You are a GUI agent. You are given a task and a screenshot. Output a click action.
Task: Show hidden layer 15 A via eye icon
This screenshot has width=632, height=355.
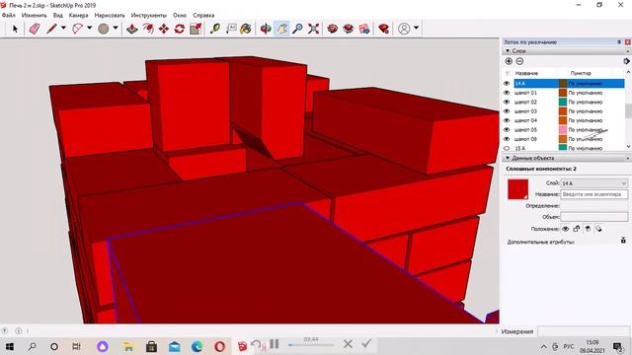click(507, 148)
